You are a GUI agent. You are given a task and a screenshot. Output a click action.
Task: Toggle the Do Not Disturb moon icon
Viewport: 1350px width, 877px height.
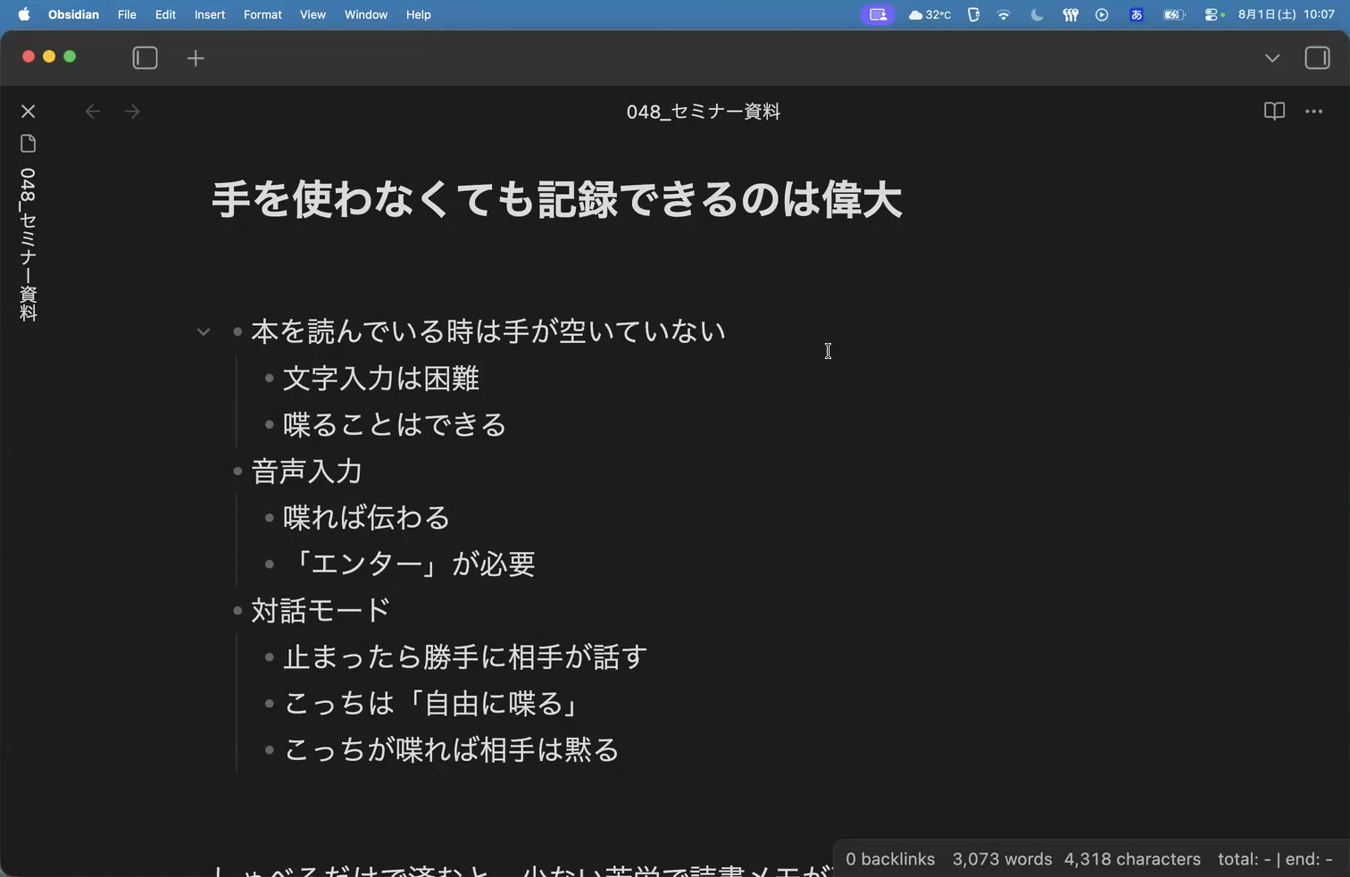click(x=1037, y=14)
